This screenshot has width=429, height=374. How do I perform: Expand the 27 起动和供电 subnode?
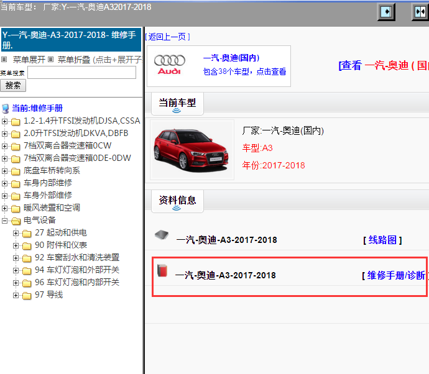[x=16, y=233]
